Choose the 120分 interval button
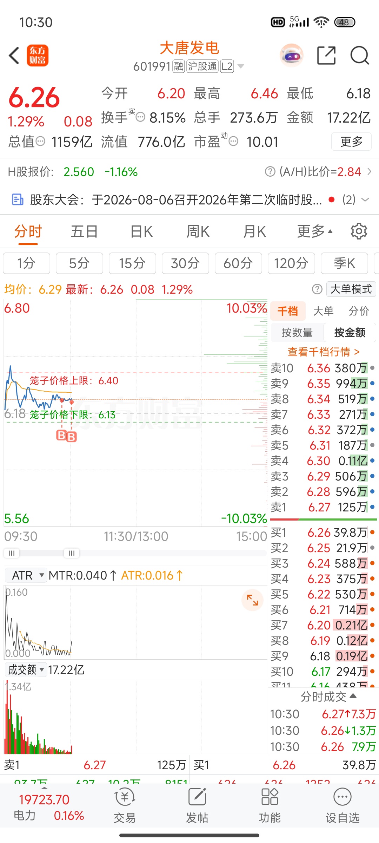 click(x=291, y=263)
